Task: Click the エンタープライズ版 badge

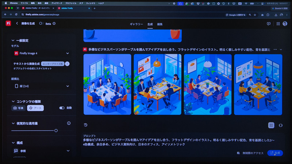Action: (x=53, y=64)
